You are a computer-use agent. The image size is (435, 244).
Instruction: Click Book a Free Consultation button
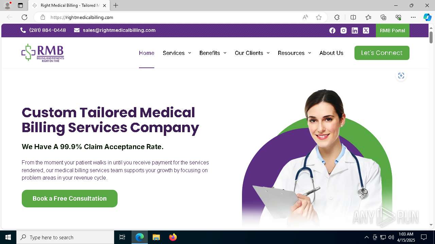click(70, 199)
